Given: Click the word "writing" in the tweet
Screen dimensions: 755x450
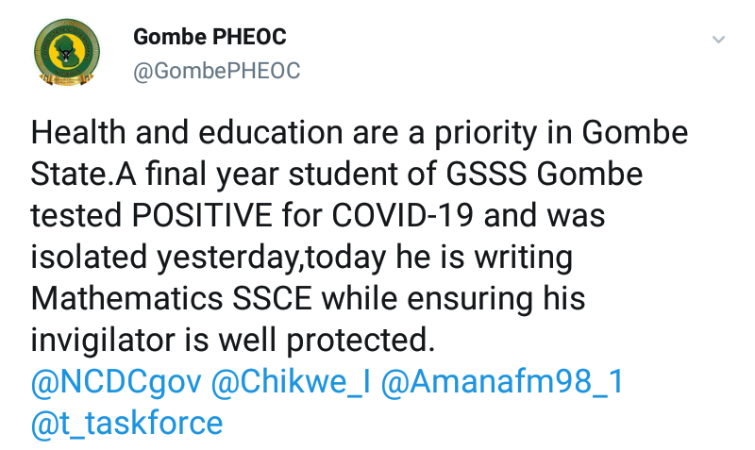Looking at the screenshot, I should 521,258.
